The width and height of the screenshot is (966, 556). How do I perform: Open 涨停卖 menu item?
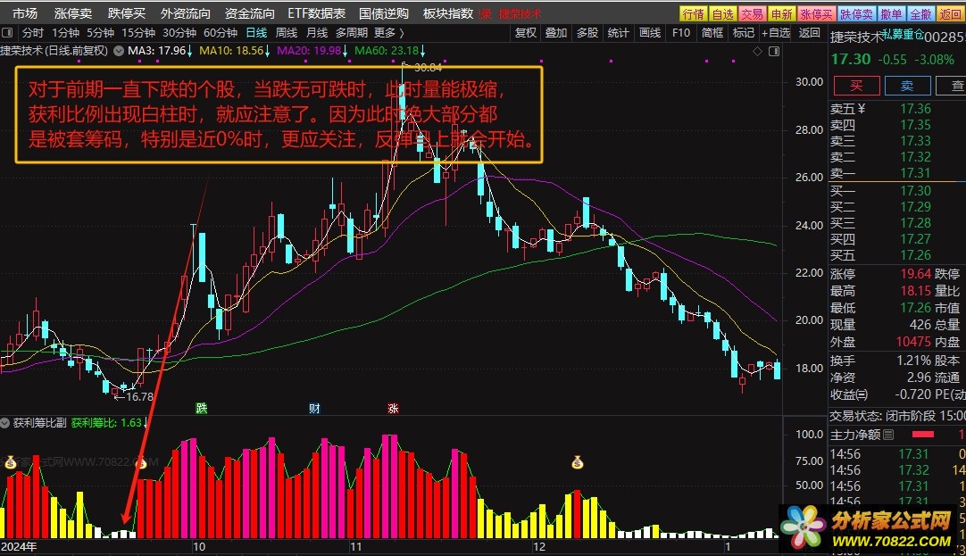pyautogui.click(x=72, y=12)
